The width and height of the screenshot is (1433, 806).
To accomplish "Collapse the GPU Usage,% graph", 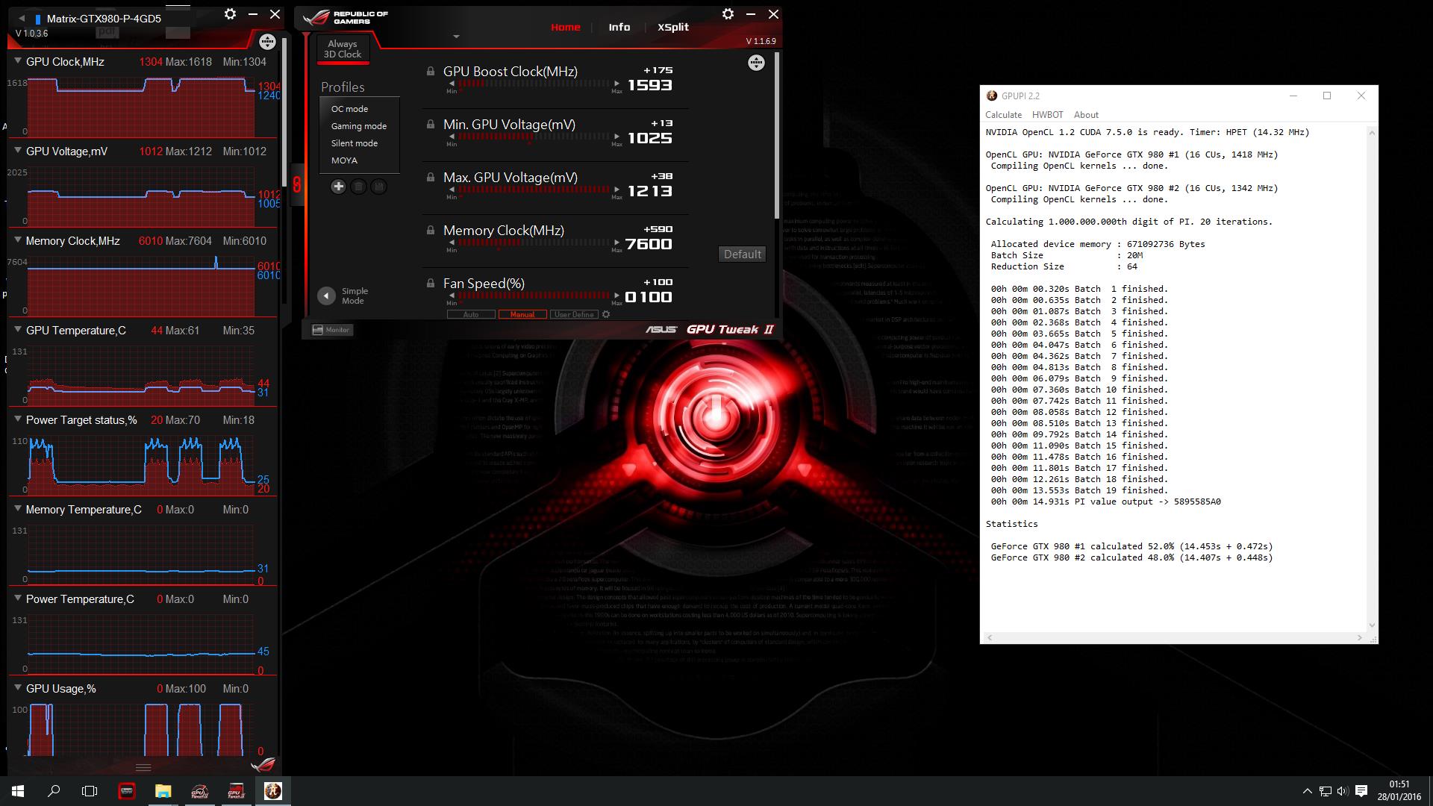I will click(x=17, y=689).
